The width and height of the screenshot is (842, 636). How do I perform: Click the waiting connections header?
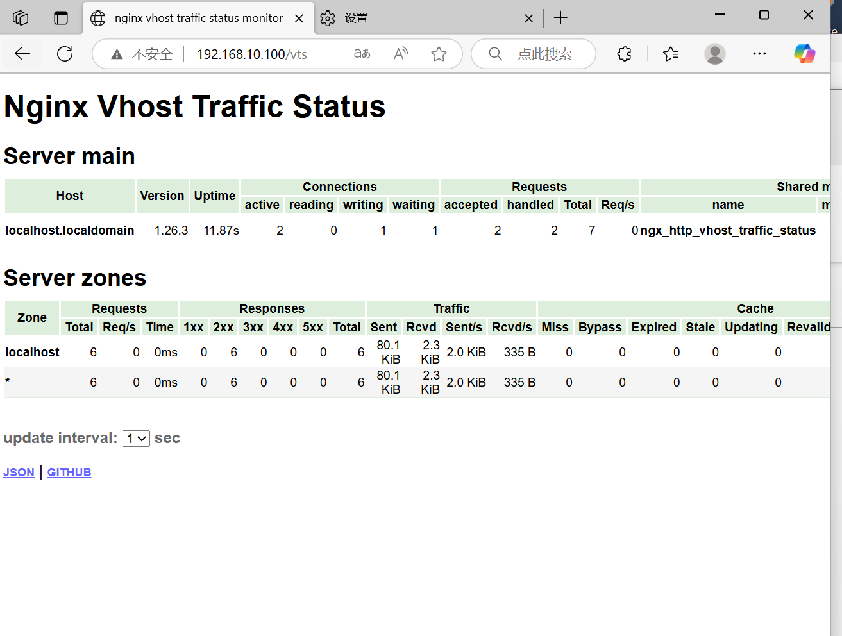click(414, 205)
